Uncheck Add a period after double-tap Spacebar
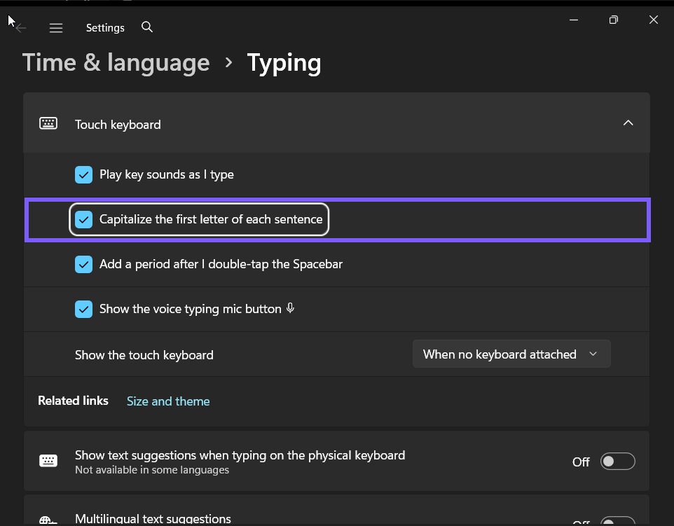Screen dimensions: 674x526 point(84,264)
